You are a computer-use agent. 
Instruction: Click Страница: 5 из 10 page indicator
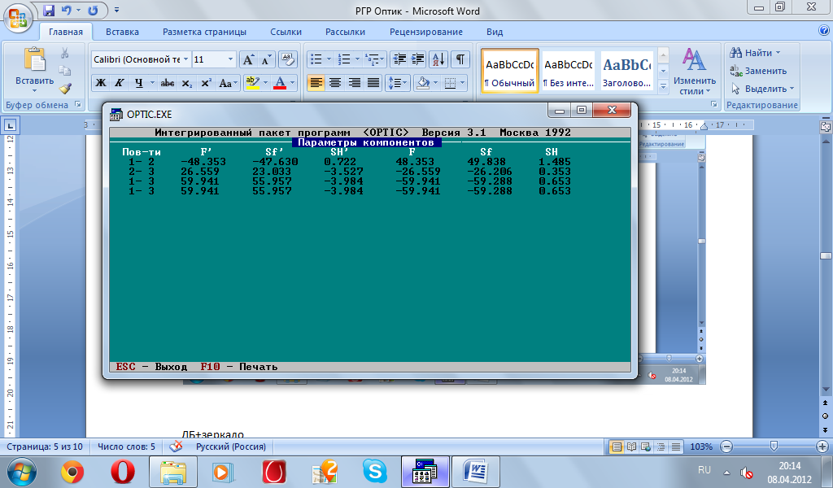[x=45, y=447]
